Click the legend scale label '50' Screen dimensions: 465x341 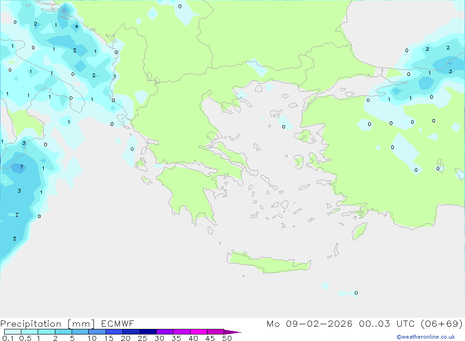pos(227,338)
